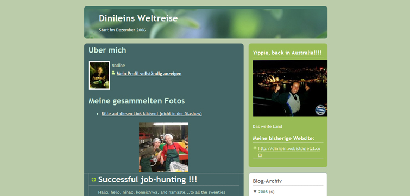410x196 pixels.
Task: Click green arrow icon beside Successful job-hunting
Action: pyautogui.click(x=93, y=180)
